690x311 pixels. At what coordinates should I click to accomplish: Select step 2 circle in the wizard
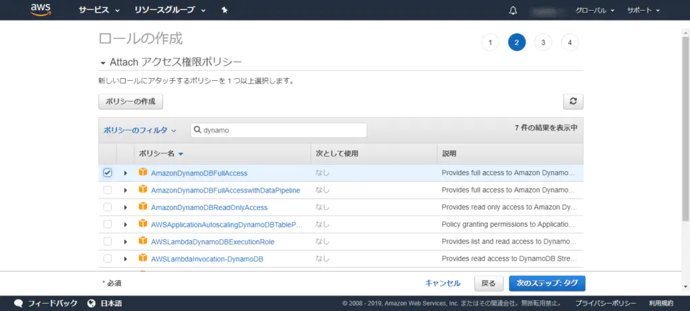[x=517, y=42]
